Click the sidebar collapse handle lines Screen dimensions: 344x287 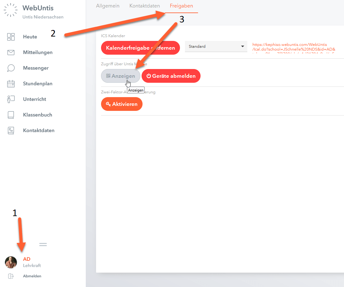point(43,244)
